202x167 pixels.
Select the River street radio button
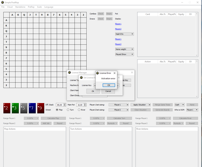coord(79,110)
